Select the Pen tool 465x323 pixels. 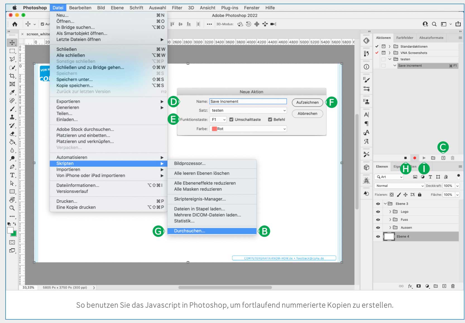[12, 167]
